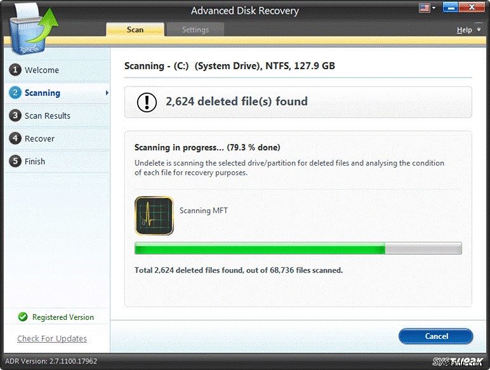Open the Scan Results step
The width and height of the screenshot is (490, 370).
point(57,116)
